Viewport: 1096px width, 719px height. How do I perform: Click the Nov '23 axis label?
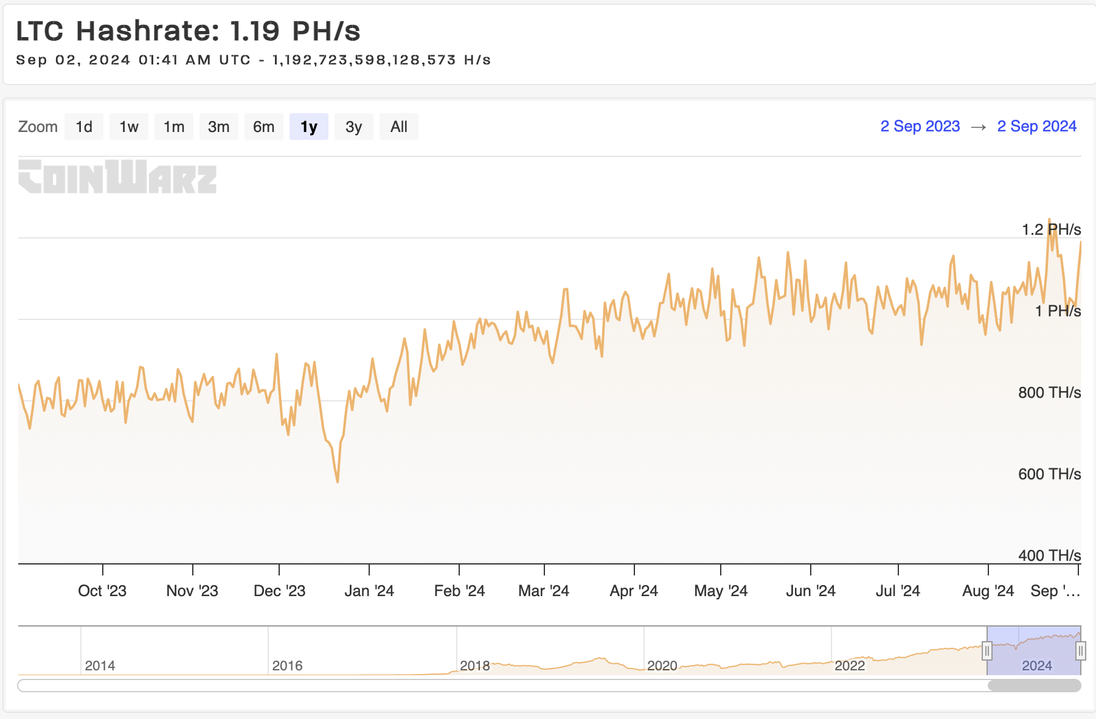pyautogui.click(x=192, y=591)
